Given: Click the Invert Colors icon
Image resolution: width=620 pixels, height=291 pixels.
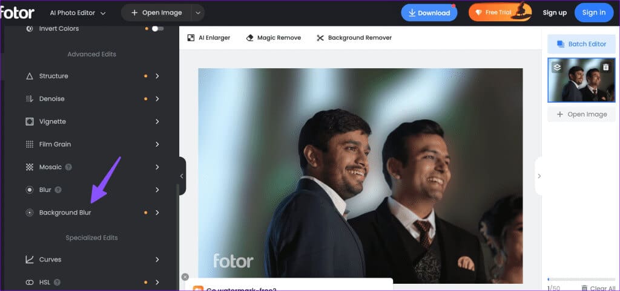Looking at the screenshot, I should pyautogui.click(x=29, y=28).
